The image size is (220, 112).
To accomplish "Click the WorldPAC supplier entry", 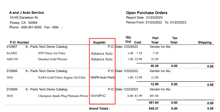I will click(x=99, y=96).
